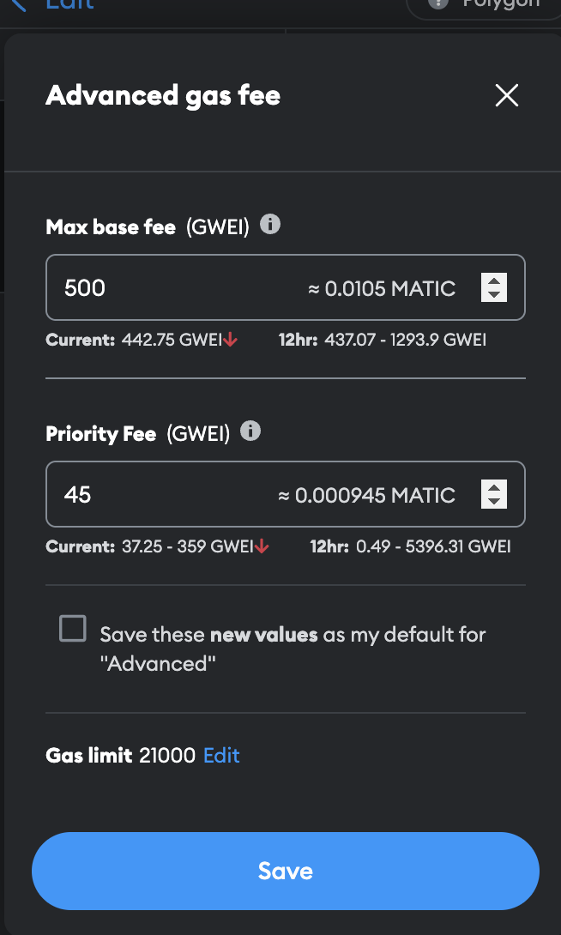This screenshot has height=935, width=561.
Task: Open the Priority Fee info tooltip
Action: tap(250, 432)
